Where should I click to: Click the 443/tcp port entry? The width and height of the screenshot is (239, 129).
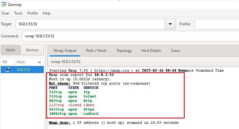(x=56, y=109)
